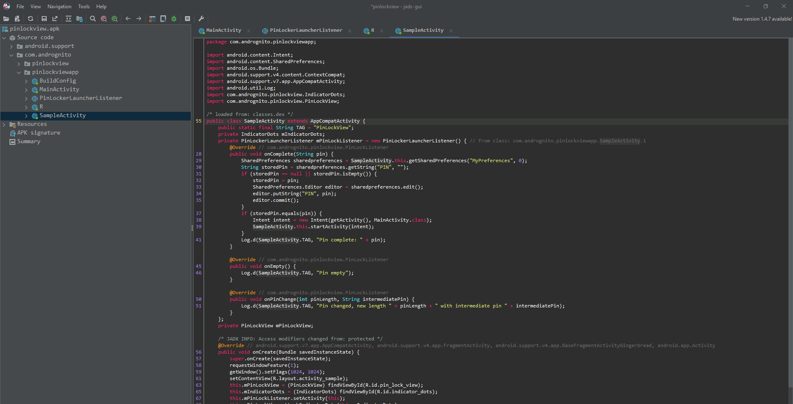Open the Log viewer icon
The width and height of the screenshot is (793, 404).
point(188,19)
